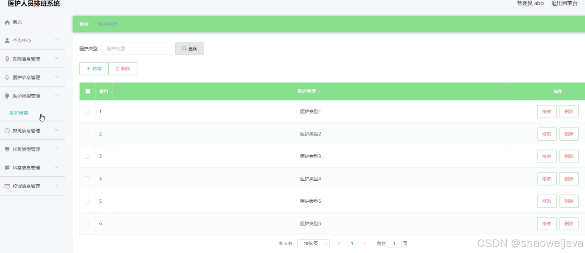585x253 pixels.
Task: Select page 1 in pagination
Action: pyautogui.click(x=352, y=243)
